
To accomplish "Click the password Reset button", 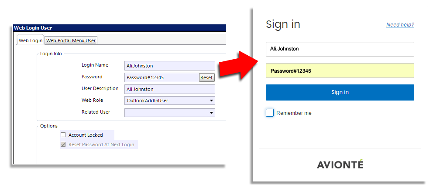I will pyautogui.click(x=206, y=77).
